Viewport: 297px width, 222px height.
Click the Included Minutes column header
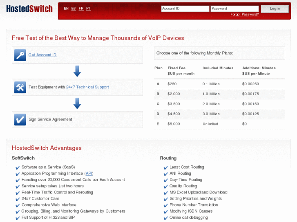[x=218, y=68]
